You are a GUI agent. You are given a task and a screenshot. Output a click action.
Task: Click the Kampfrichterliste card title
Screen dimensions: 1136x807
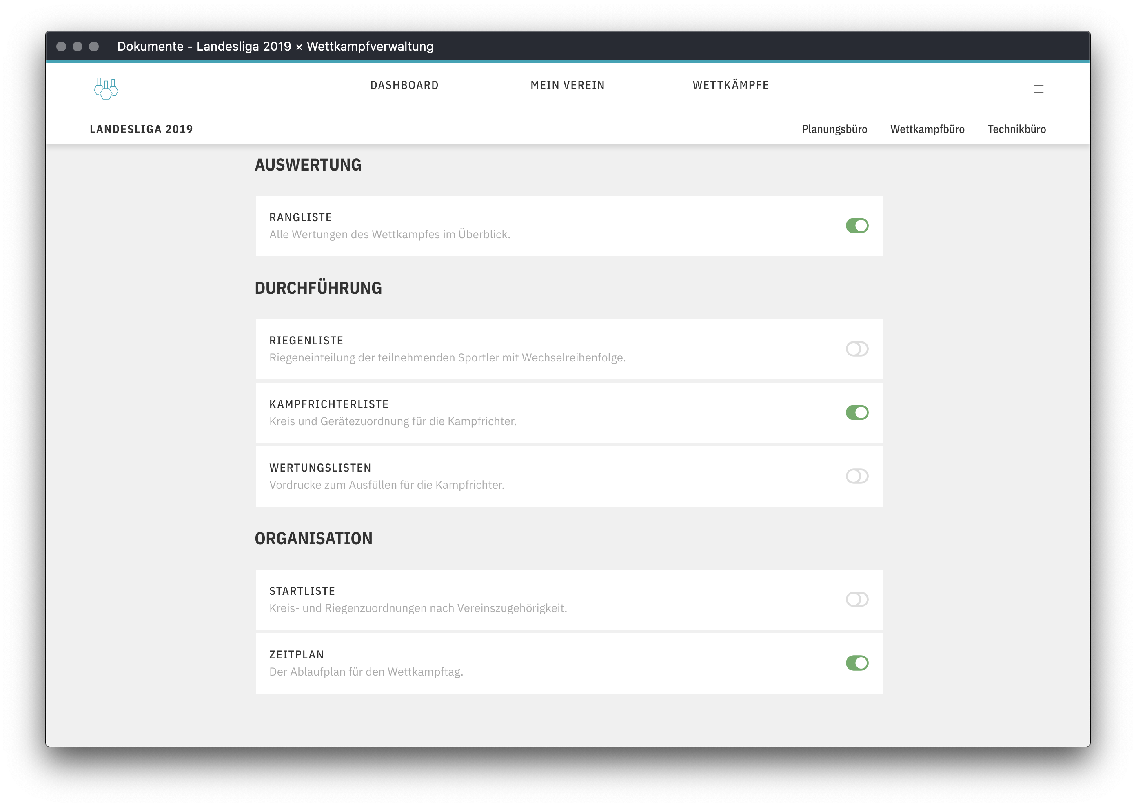pos(328,404)
